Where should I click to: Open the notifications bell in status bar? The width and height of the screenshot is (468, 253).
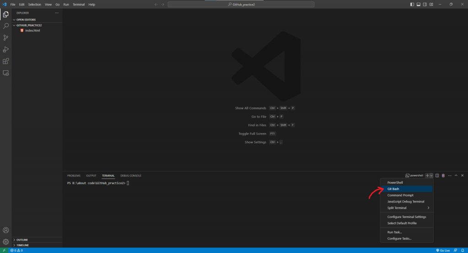pyautogui.click(x=463, y=250)
